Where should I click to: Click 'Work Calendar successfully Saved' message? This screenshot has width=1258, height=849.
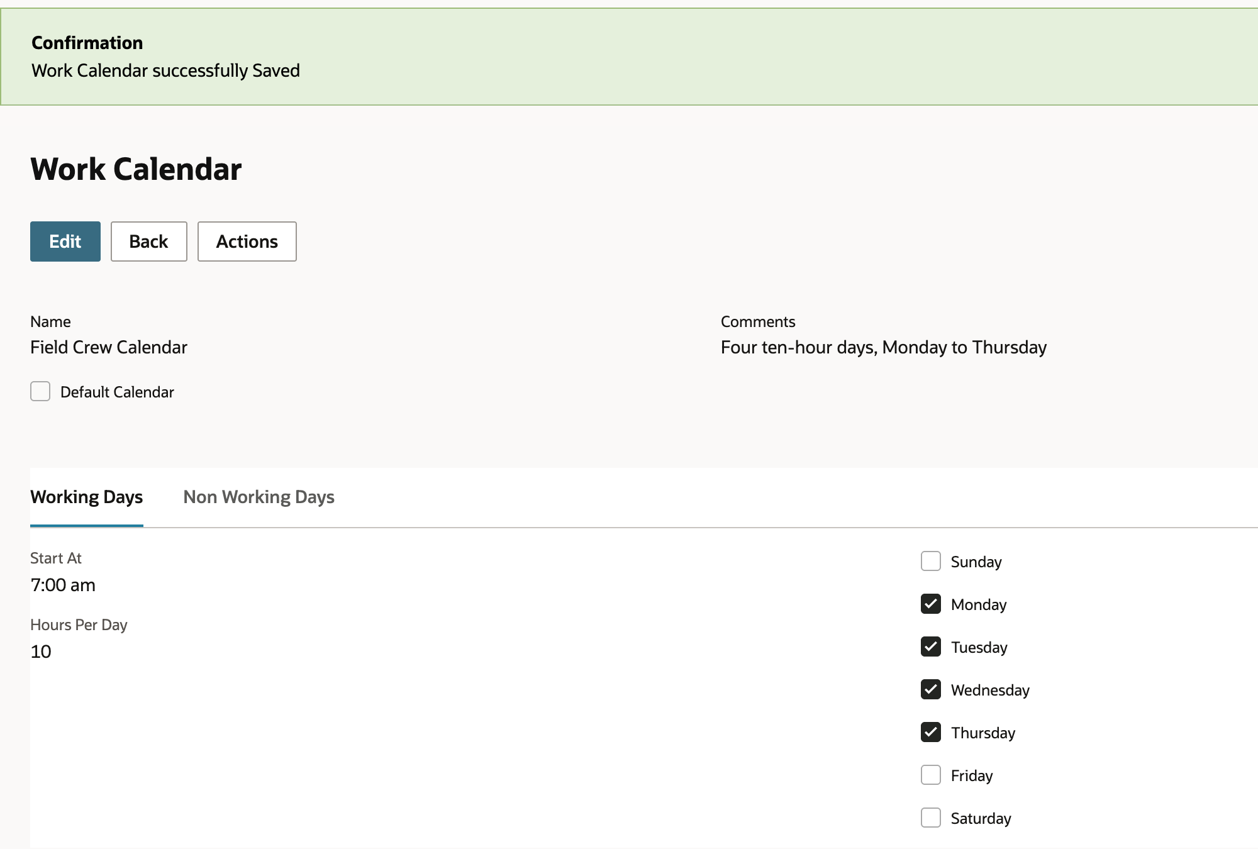click(165, 70)
